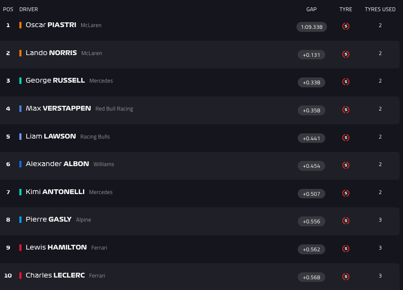Select Kimi Antonelli's driver name
403x290 pixels.
click(x=55, y=192)
